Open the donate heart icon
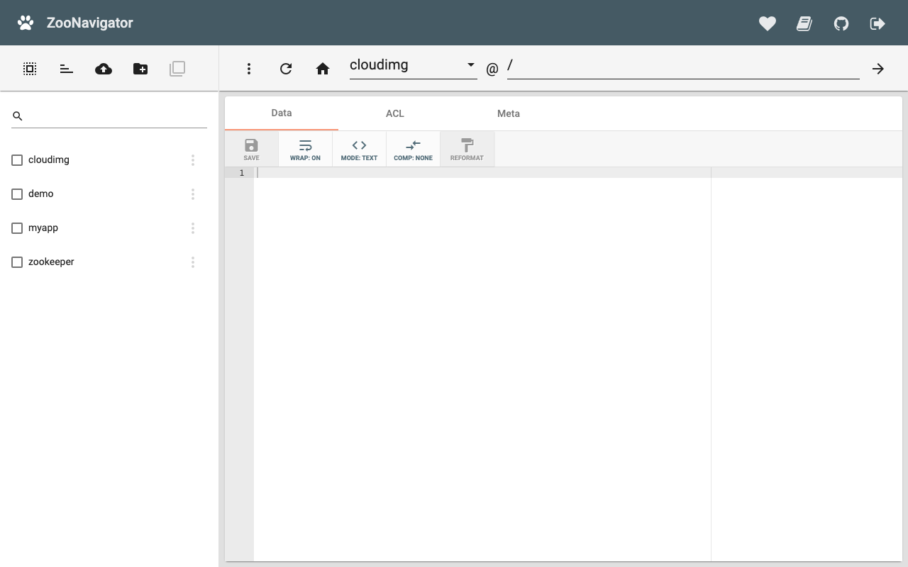908x567 pixels. (768, 23)
